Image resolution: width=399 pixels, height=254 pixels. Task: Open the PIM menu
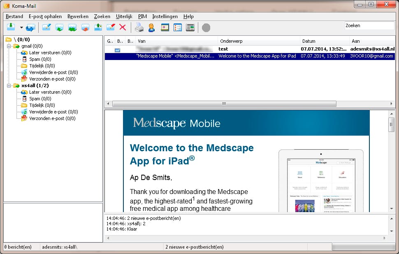142,16
